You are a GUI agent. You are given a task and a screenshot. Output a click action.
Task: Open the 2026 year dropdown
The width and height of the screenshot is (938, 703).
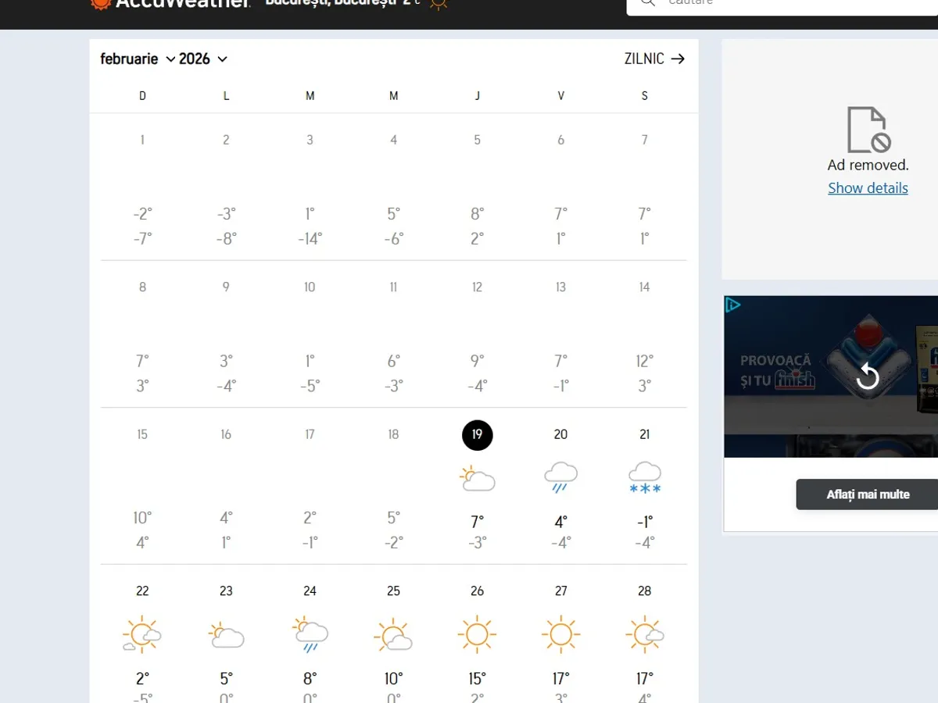click(205, 59)
